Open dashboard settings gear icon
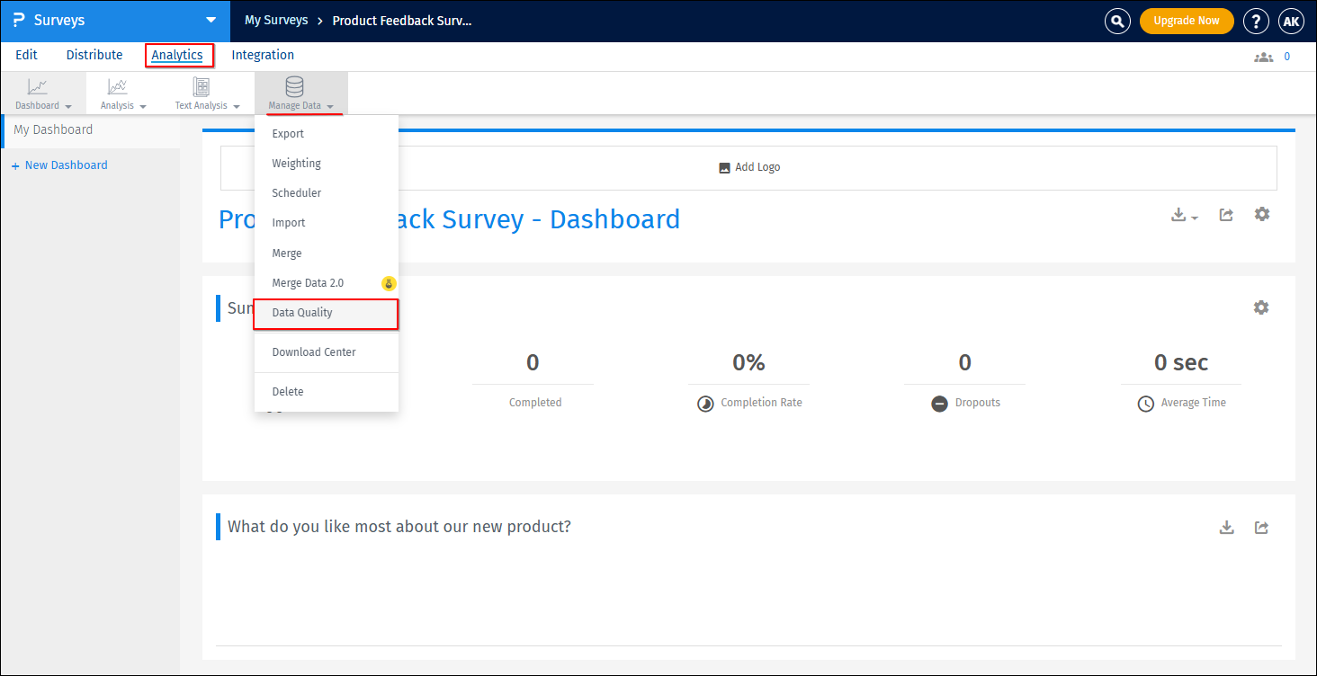 point(1262,214)
